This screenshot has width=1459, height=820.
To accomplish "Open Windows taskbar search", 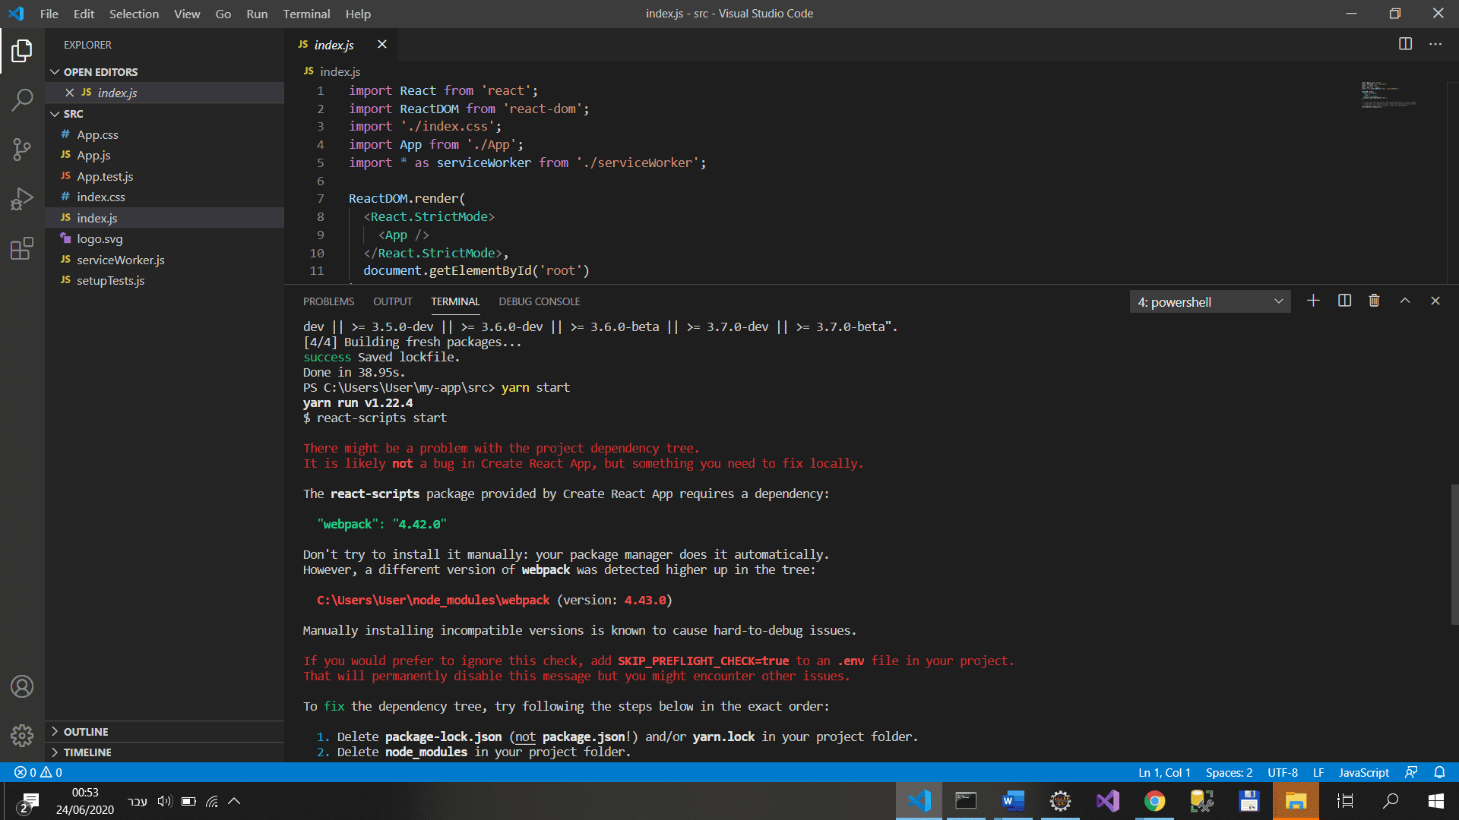I will [x=1391, y=801].
